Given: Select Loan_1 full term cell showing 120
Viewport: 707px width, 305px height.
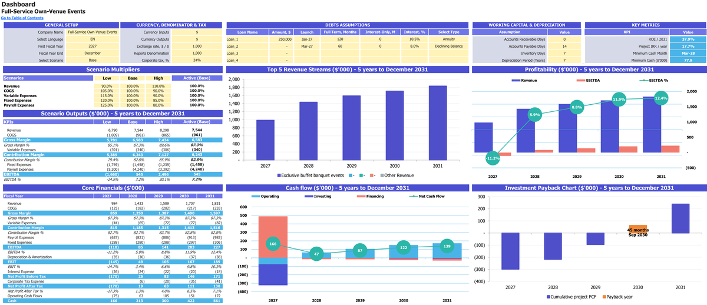Looking at the screenshot, I should click(340, 39).
